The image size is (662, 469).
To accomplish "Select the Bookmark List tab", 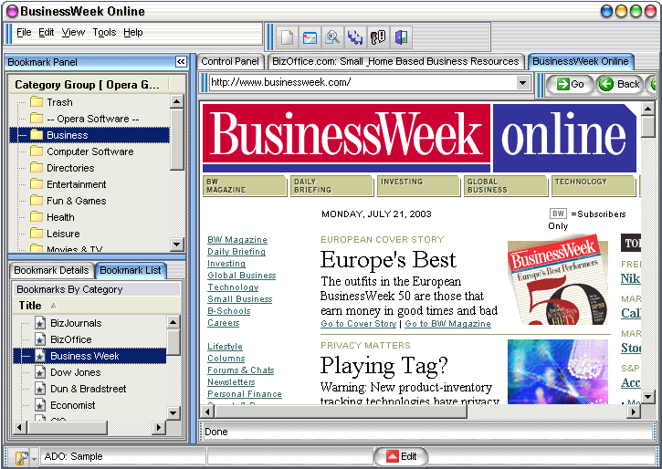I will 131,270.
